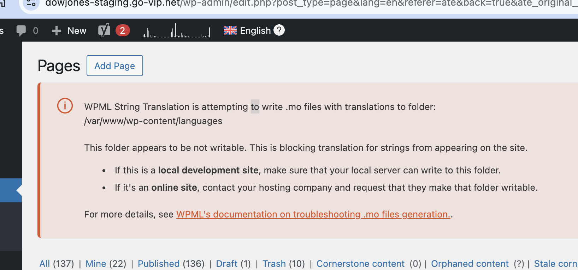Filter by Cornerstone content
The height and width of the screenshot is (270, 578).
pyautogui.click(x=360, y=264)
